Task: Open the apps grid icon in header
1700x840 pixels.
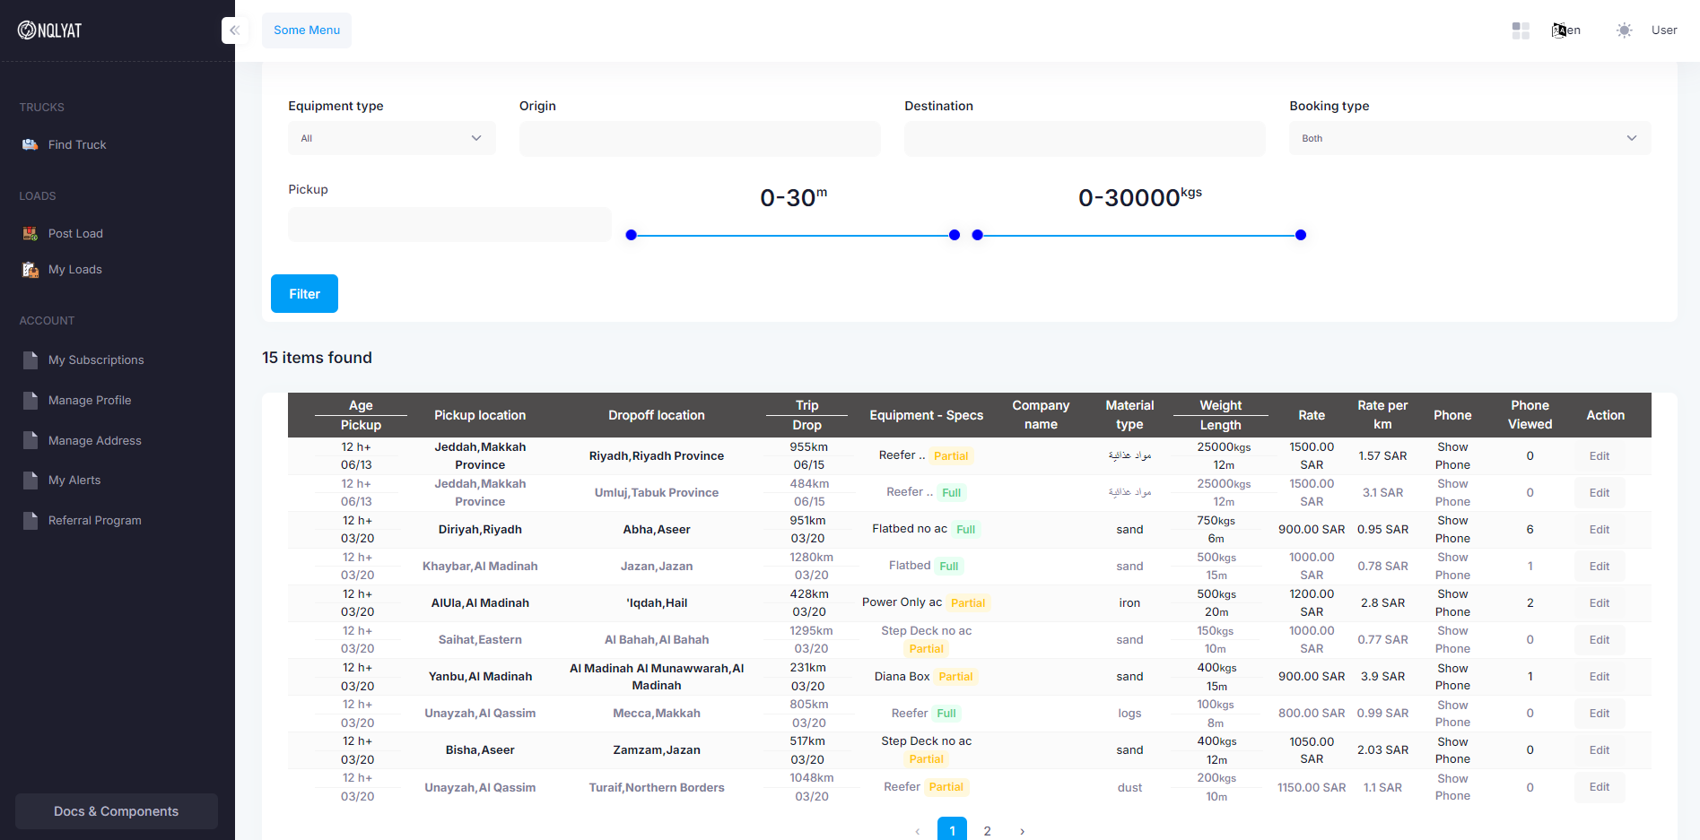Action: (x=1520, y=30)
